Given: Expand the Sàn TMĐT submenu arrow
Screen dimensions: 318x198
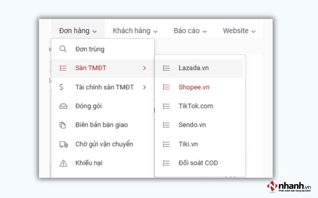Looking at the screenshot, I should [x=144, y=68].
